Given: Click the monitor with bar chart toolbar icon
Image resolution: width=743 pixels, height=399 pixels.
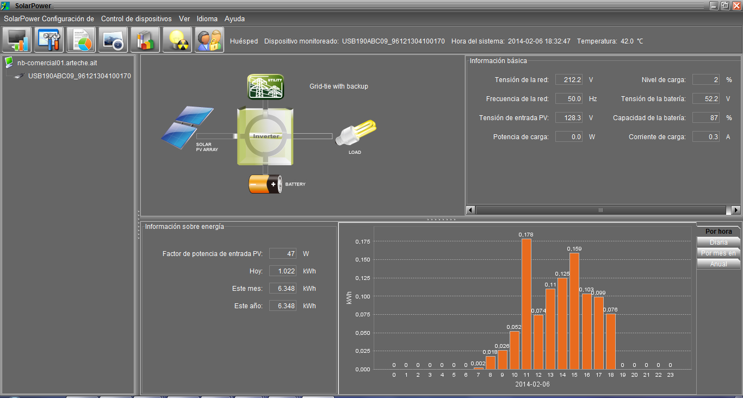Looking at the screenshot, I should [17, 40].
